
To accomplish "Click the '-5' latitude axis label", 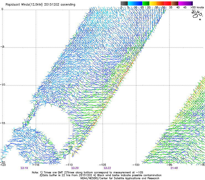I will click(x=2, y=47).
